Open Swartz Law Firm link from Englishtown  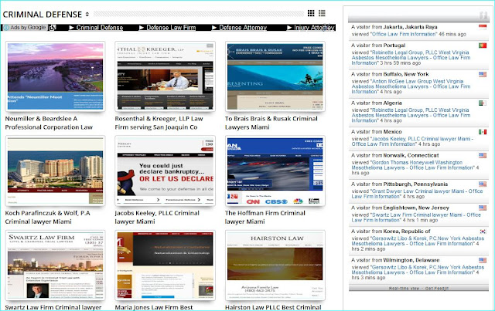tap(416, 218)
